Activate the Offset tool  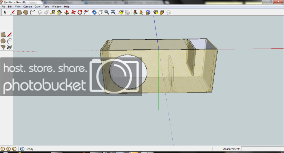(86, 12)
